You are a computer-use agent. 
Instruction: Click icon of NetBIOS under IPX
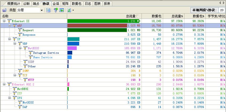point(20,102)
